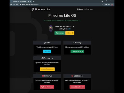Viewport: 124px width, 93px height.
Task: Click the circular indicator in the browser title bar
Action: tap(102, 1)
